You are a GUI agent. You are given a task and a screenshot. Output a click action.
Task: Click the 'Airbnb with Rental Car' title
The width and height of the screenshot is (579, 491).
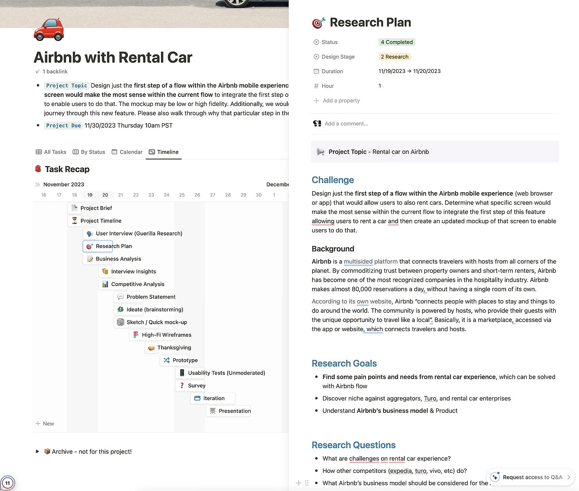tap(113, 58)
